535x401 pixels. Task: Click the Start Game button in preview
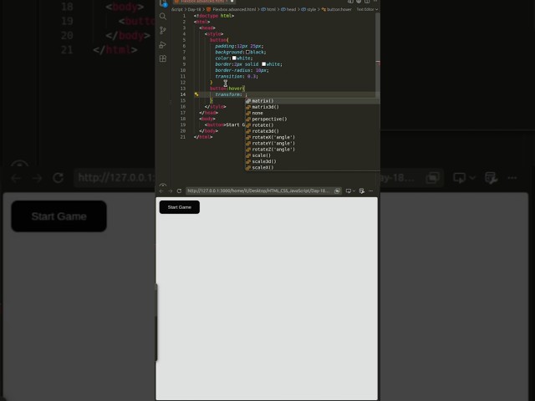pyautogui.click(x=180, y=207)
